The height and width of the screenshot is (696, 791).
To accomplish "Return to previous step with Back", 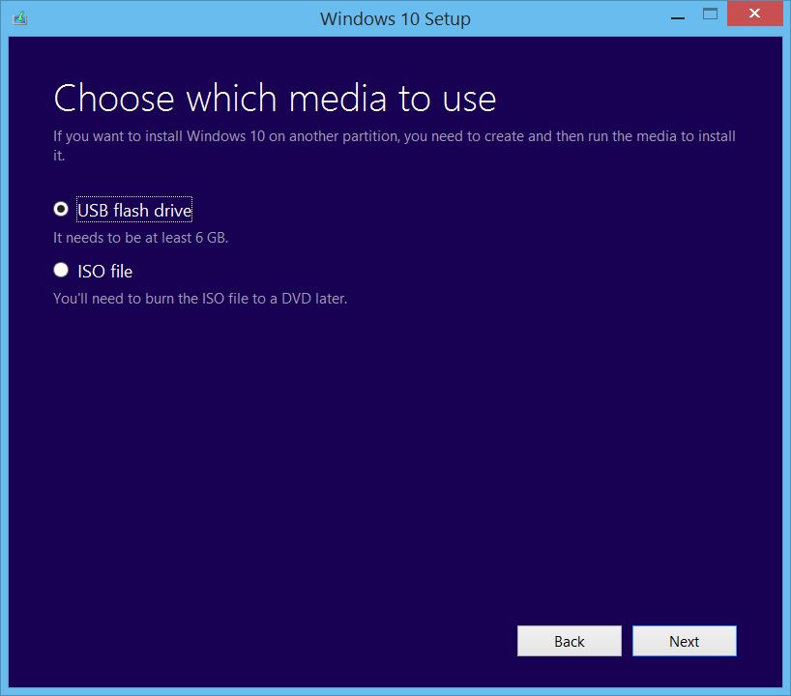I will coord(569,641).
